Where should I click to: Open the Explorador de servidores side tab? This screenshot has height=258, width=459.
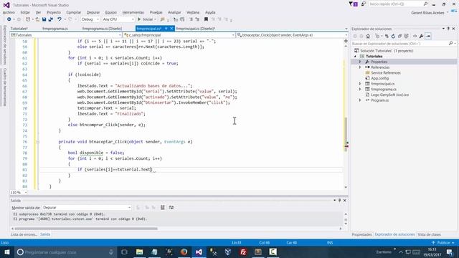coord(5,44)
